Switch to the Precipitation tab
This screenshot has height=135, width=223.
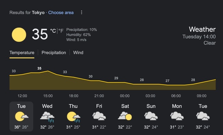pyautogui.click(x=54, y=53)
